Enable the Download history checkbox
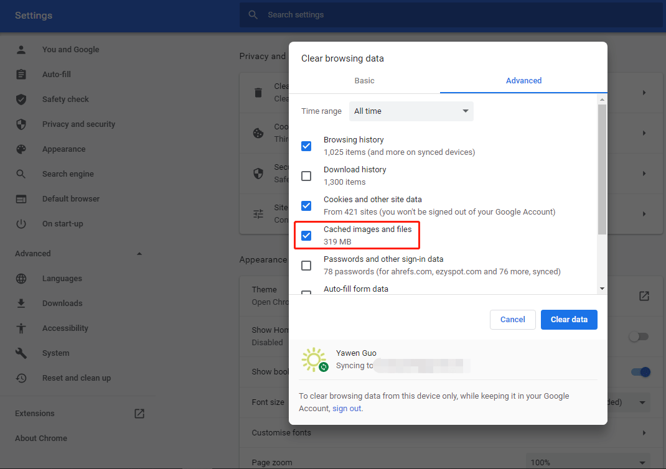Screen dimensions: 666x469 pyautogui.click(x=306, y=176)
